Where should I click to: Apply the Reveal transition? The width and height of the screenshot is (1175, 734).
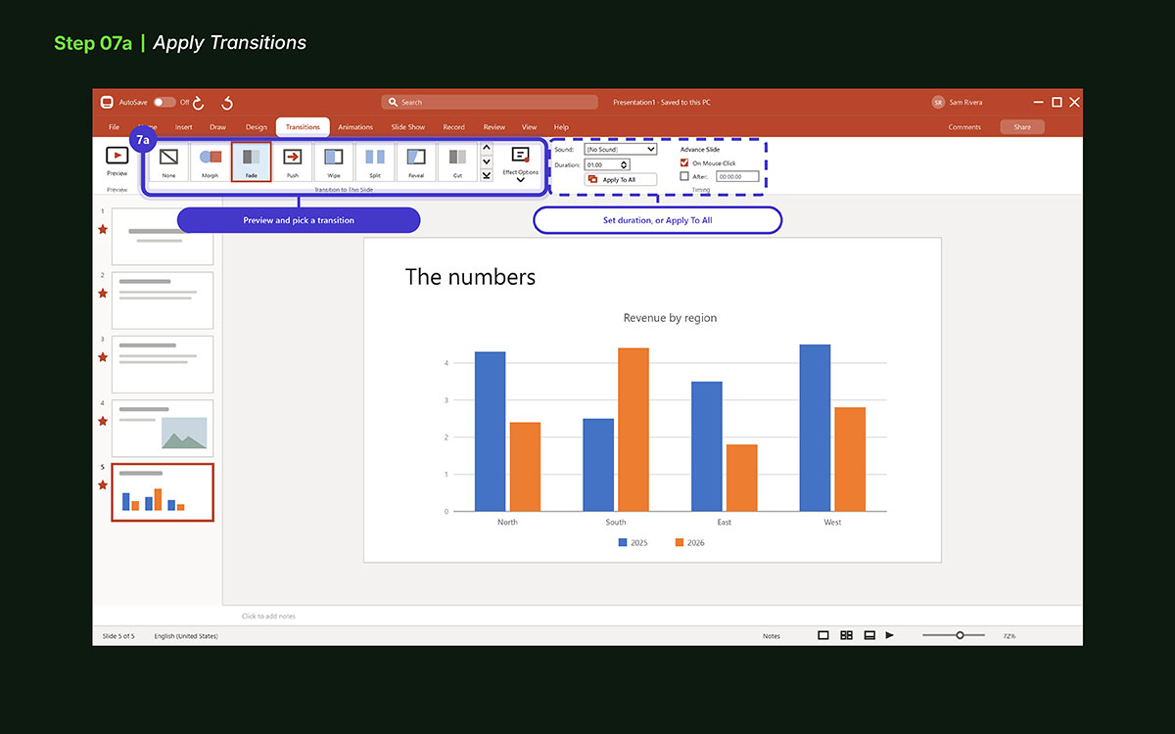(416, 161)
